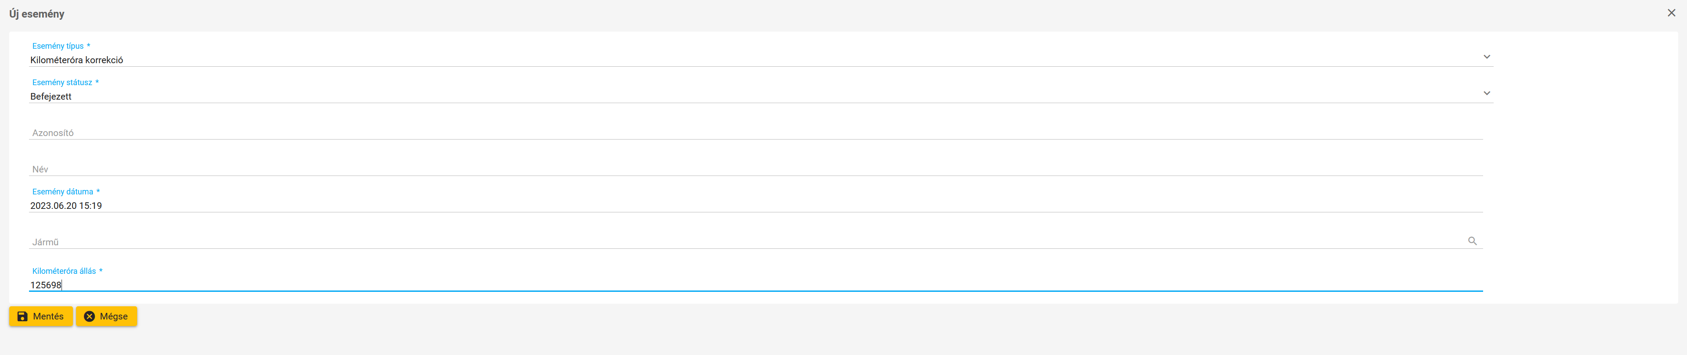The image size is (1687, 355).
Task: Click the circled X icon on Mégse
Action: 90,316
